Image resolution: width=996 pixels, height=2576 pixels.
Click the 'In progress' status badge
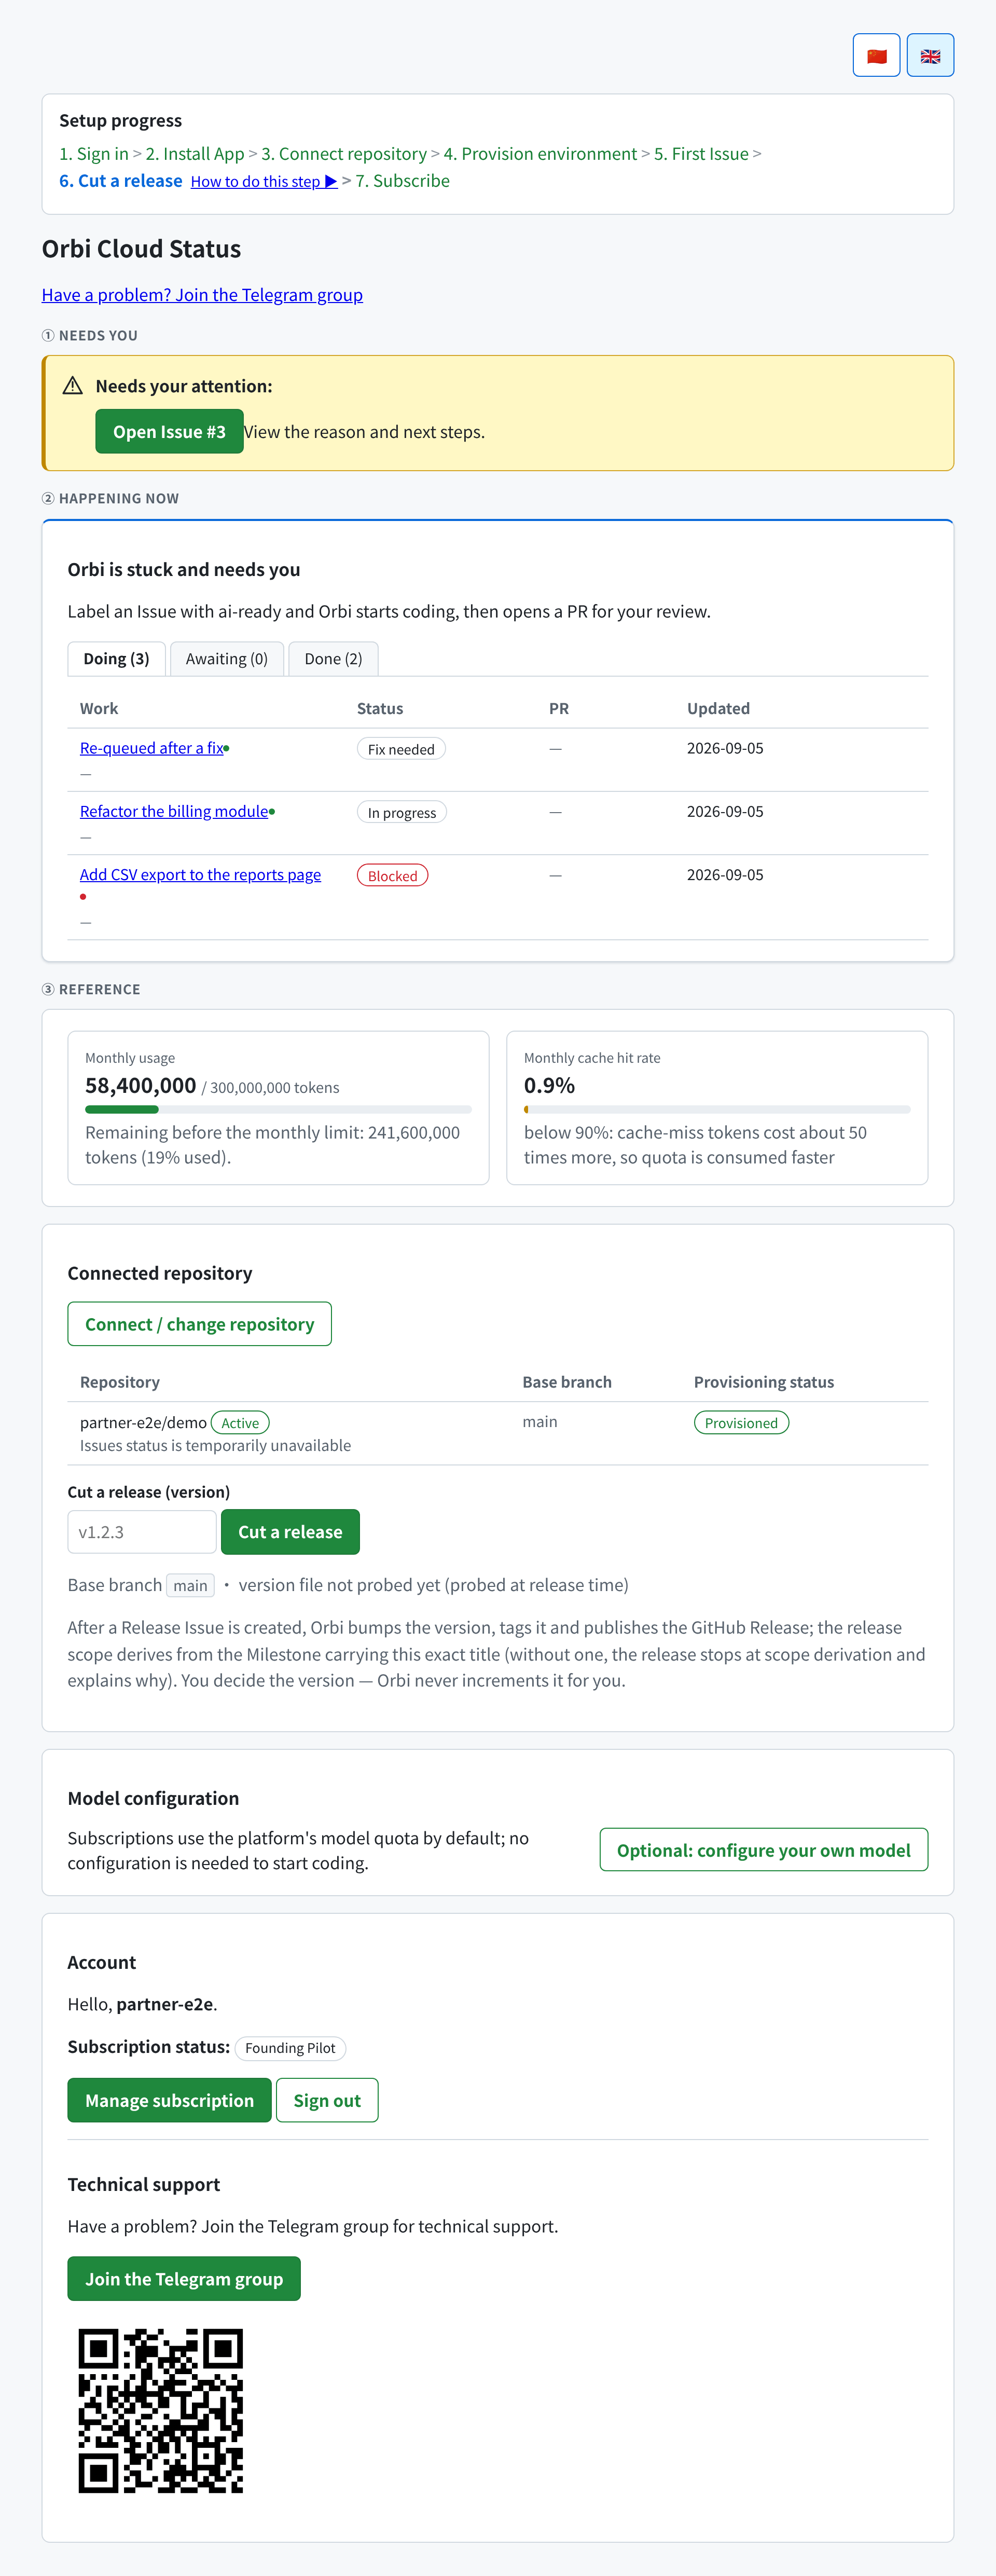[x=402, y=812]
